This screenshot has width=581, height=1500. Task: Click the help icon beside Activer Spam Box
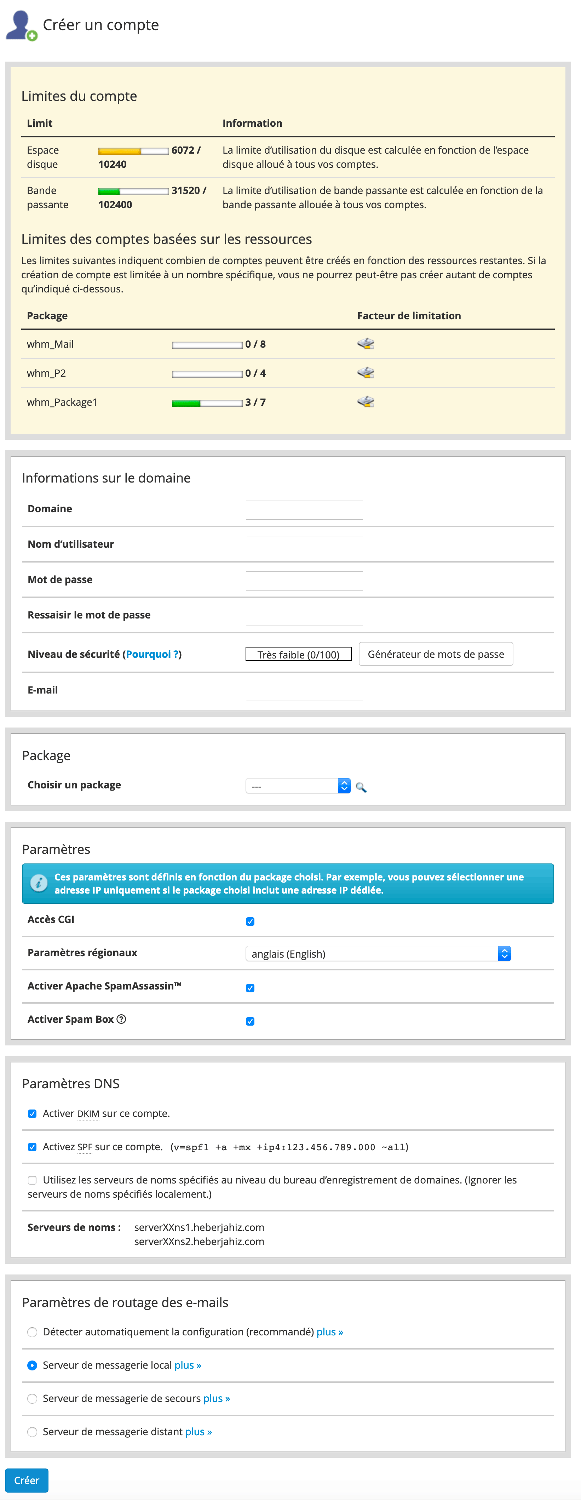coord(121,1019)
